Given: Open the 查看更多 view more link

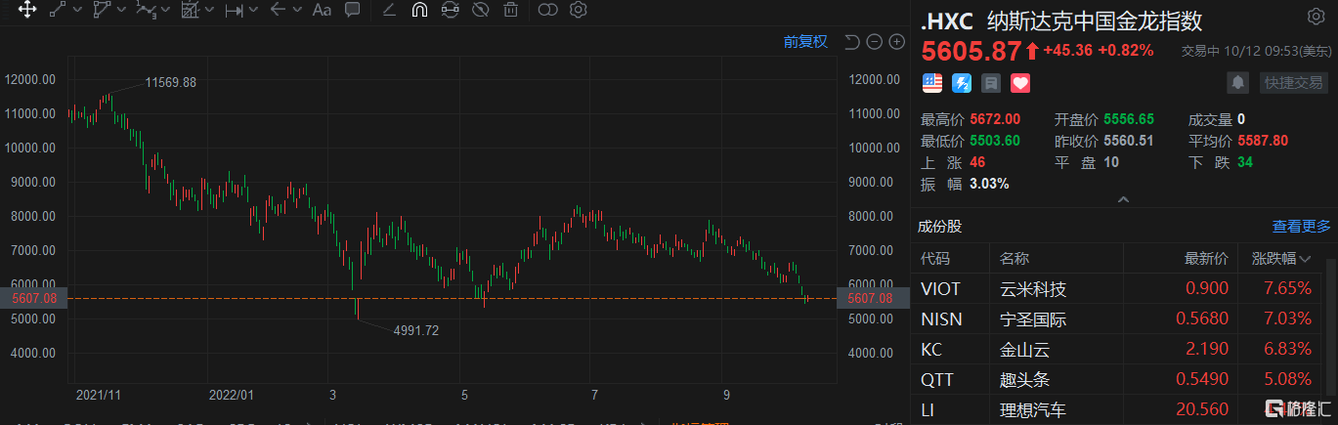Looking at the screenshot, I should (x=1301, y=227).
